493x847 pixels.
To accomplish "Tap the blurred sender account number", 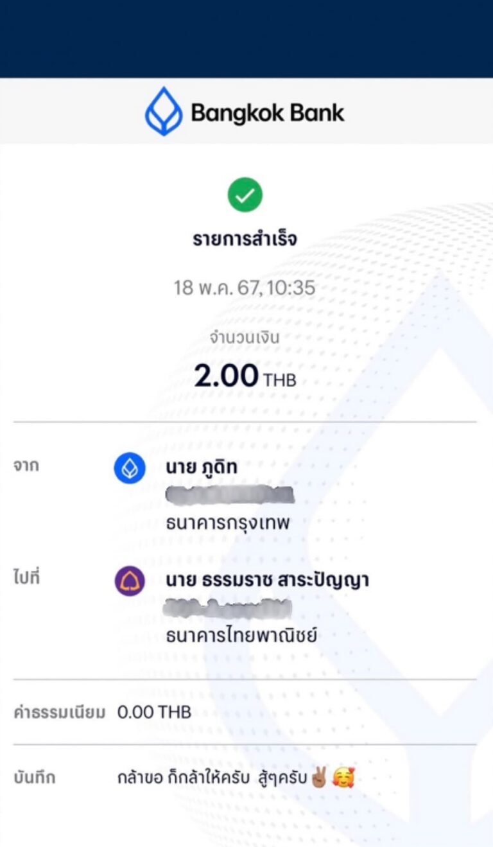I will [x=229, y=495].
